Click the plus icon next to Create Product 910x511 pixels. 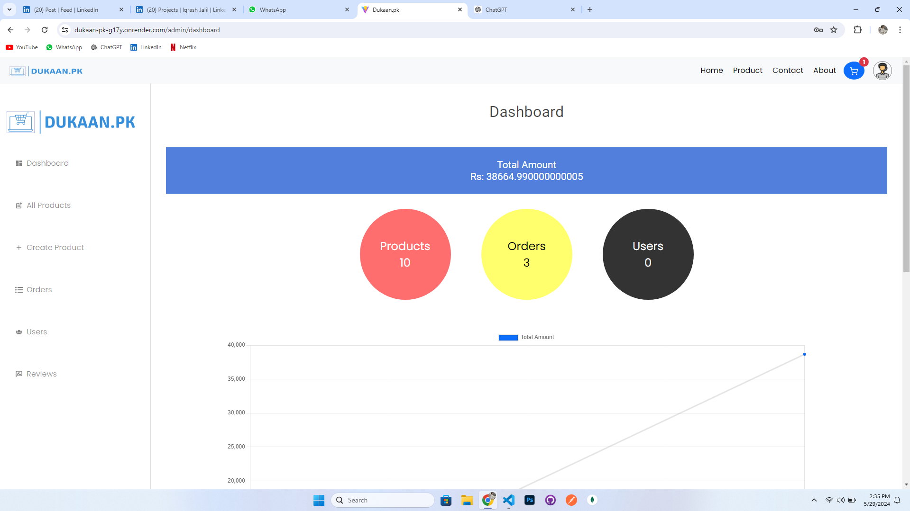(x=19, y=247)
